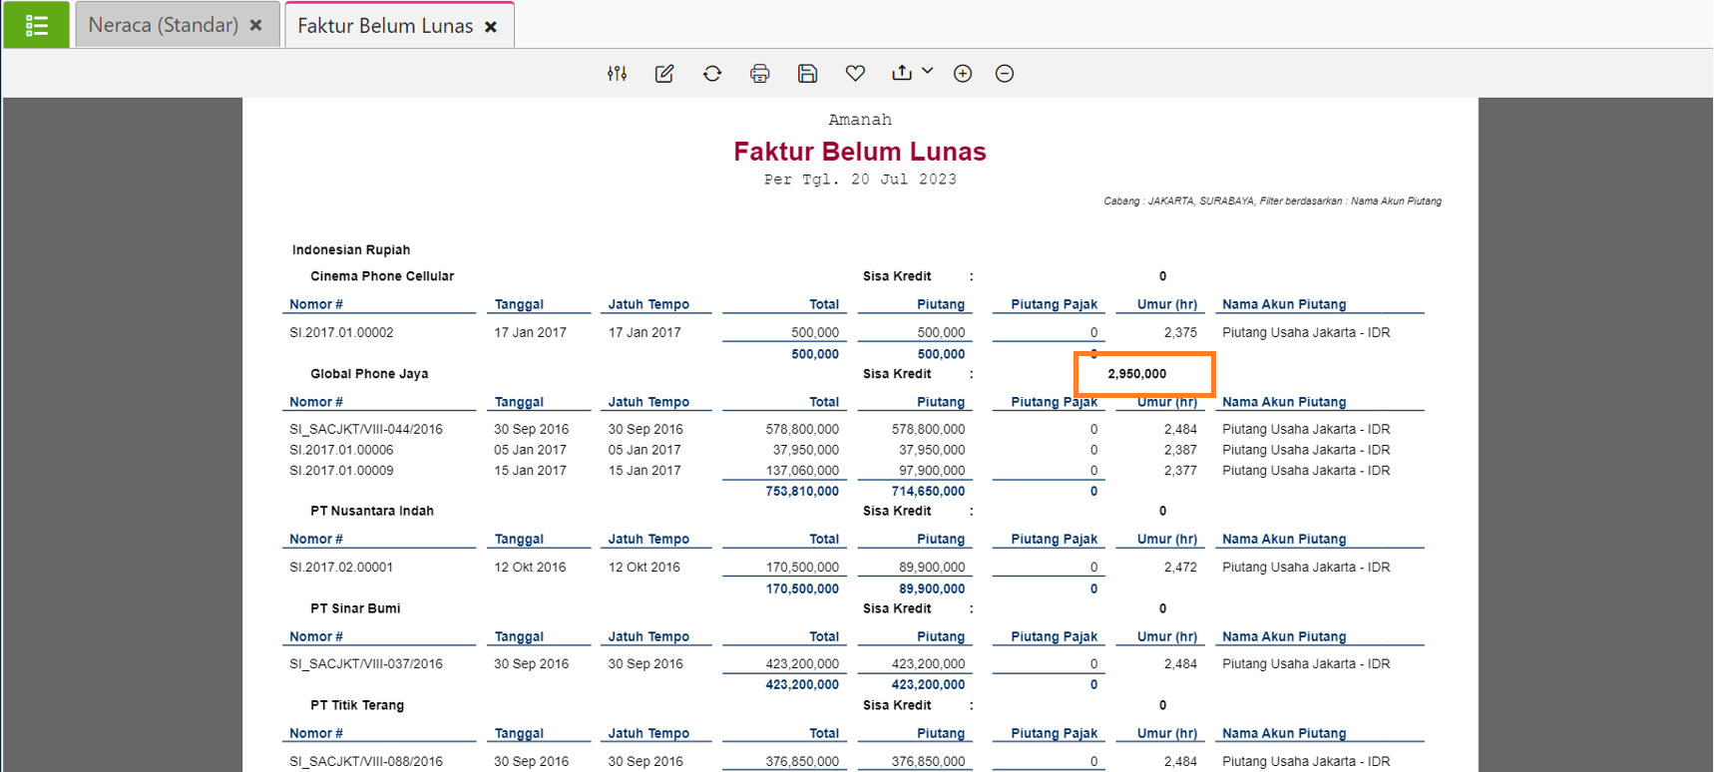Open the green main menu list icon
Viewport: 1714px width, 772px height.
tap(37, 25)
